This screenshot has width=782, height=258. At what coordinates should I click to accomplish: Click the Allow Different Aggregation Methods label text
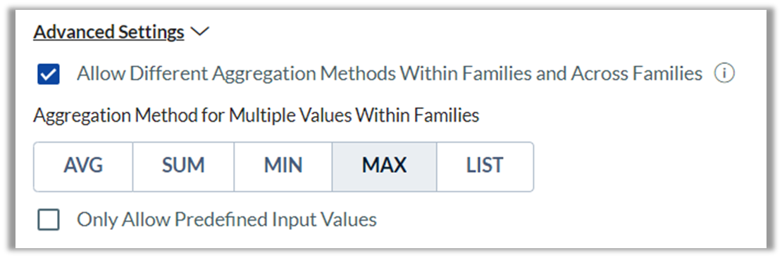[390, 75]
